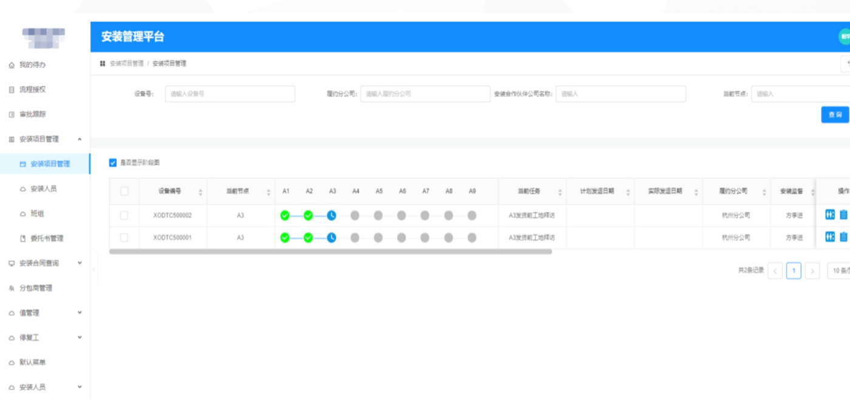This screenshot has width=850, height=400.
Task: Focus the 履约分公司 filter input field
Action: pos(425,94)
